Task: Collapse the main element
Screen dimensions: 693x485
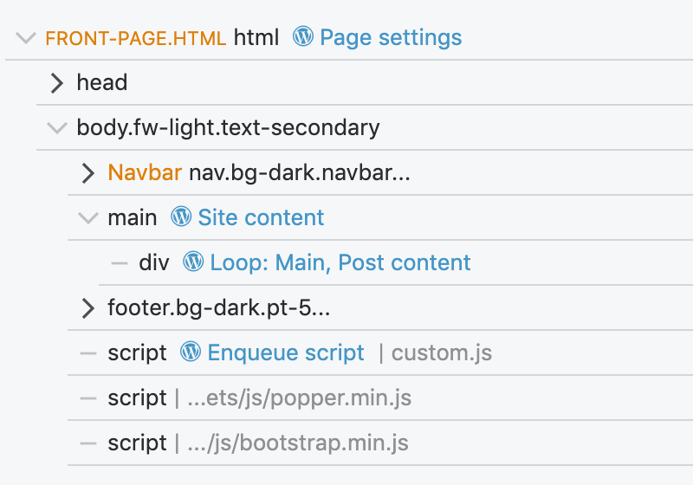Action: (88, 217)
